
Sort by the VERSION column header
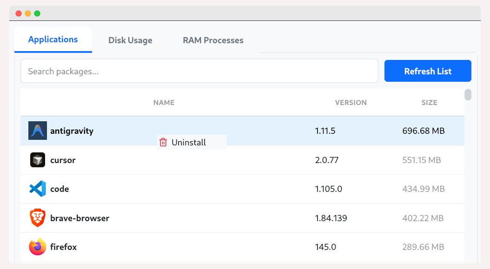click(351, 103)
